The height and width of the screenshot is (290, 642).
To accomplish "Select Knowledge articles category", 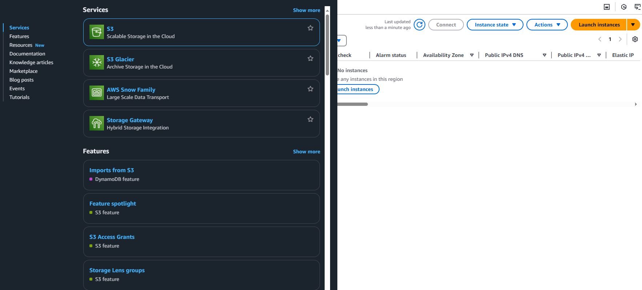I will tap(31, 62).
